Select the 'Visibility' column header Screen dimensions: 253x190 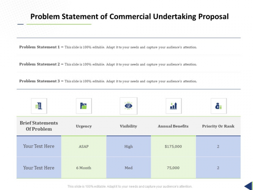click(x=128, y=126)
